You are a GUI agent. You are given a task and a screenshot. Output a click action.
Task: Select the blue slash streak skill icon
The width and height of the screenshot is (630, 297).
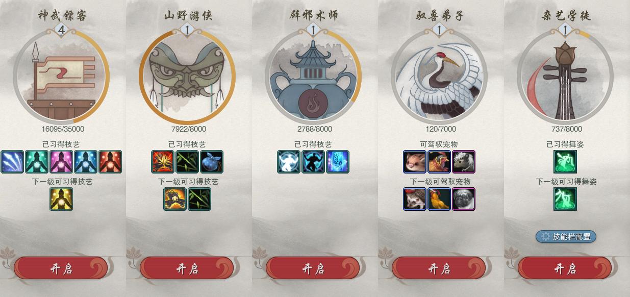pyautogui.click(x=12, y=162)
